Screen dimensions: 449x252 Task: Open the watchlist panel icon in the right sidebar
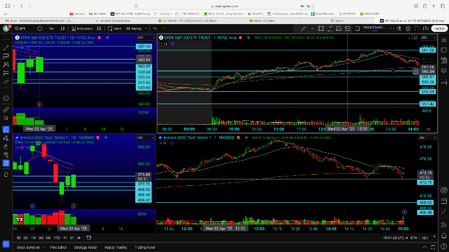point(444,40)
